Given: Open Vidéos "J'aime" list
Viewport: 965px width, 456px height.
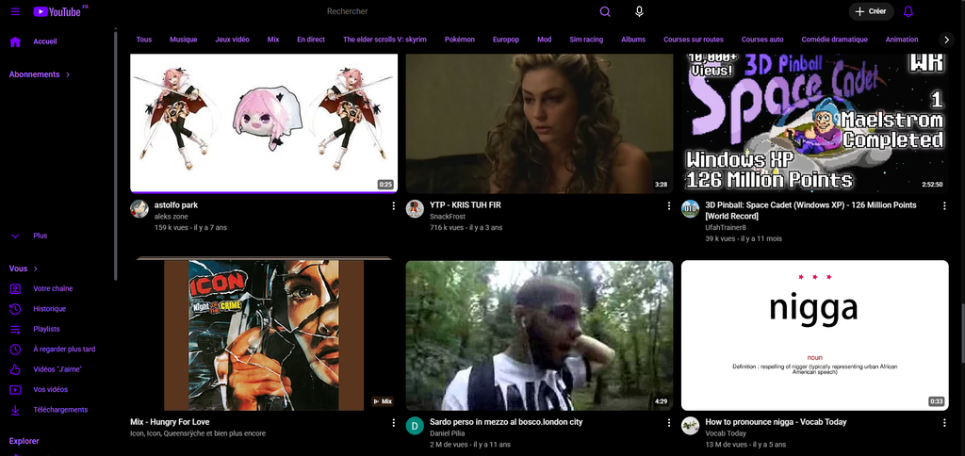Looking at the screenshot, I should [x=58, y=369].
